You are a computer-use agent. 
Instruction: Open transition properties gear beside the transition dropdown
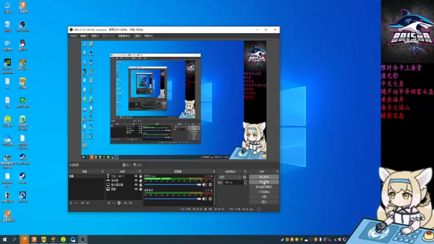[245, 177]
